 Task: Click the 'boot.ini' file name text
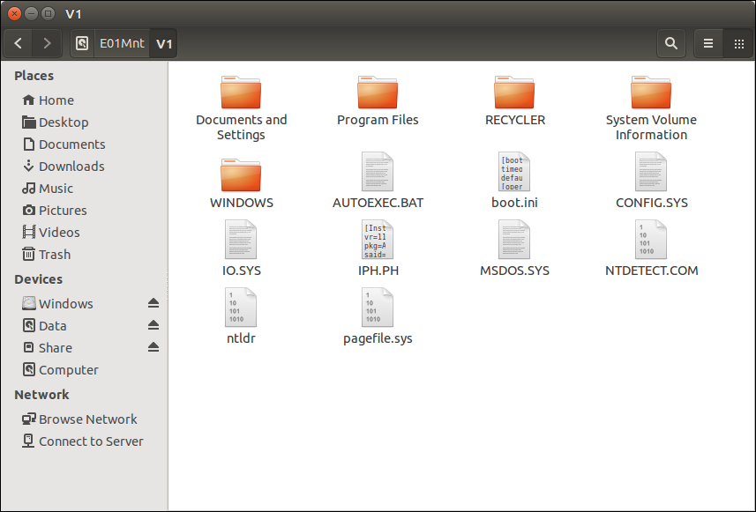click(x=514, y=203)
